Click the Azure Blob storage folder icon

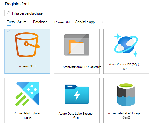(77, 45)
